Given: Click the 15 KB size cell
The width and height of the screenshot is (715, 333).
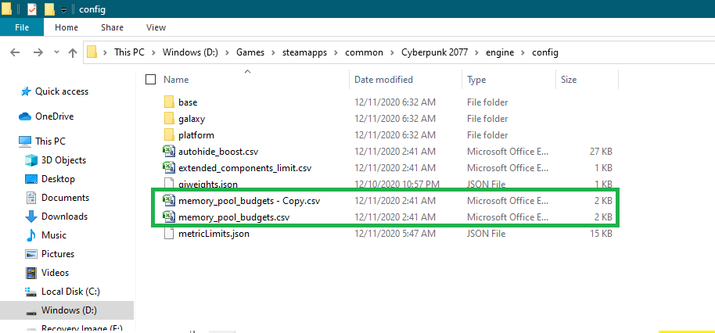Looking at the screenshot, I should pyautogui.click(x=601, y=235).
